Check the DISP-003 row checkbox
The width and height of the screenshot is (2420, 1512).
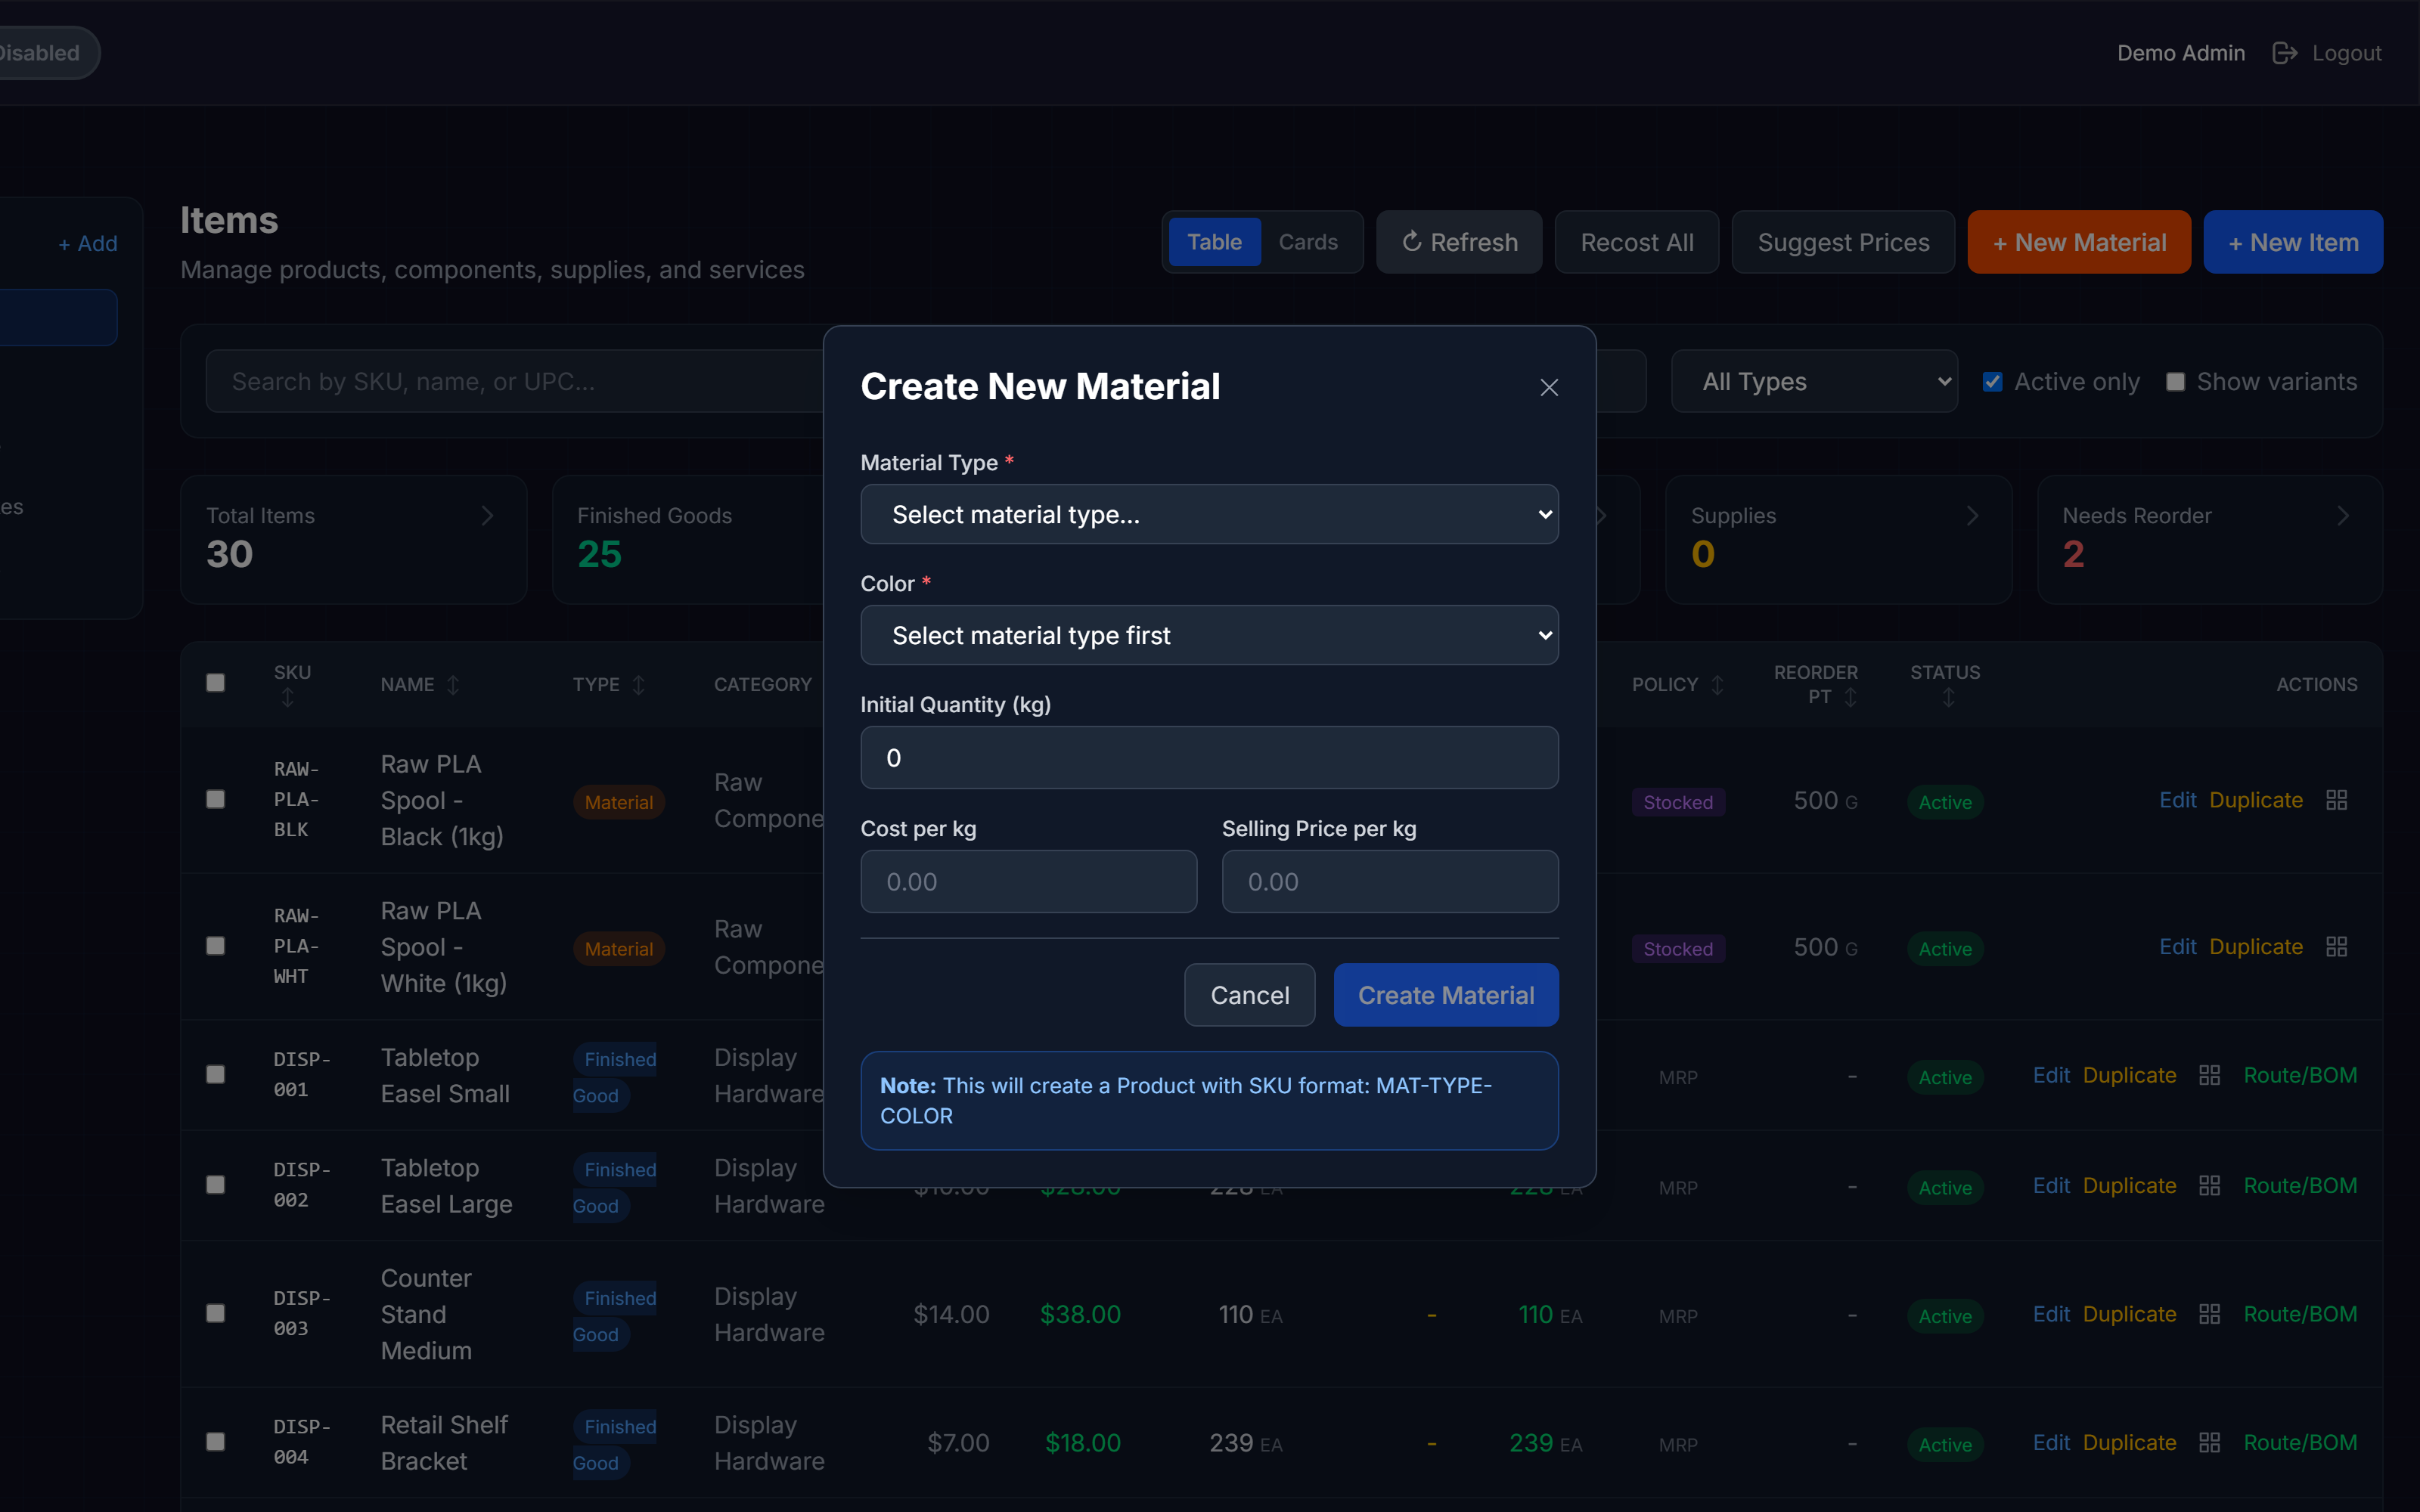215,1313
